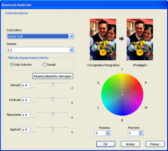Click Resetuj elementy sterujące button
168x151 pixels.
[52, 76]
